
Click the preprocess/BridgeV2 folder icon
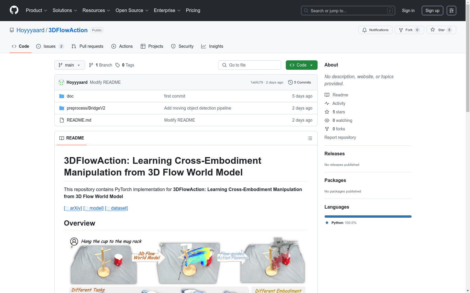62,108
